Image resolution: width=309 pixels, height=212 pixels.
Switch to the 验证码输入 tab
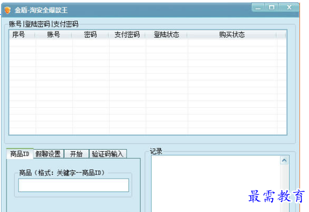(x=107, y=154)
